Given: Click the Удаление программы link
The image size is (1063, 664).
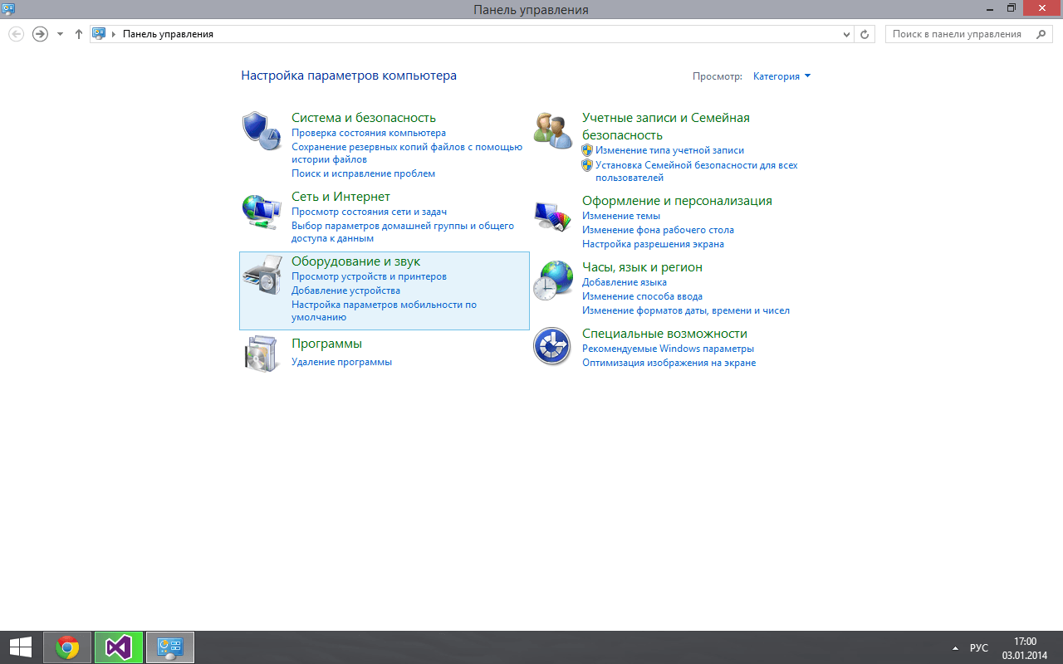Looking at the screenshot, I should [x=341, y=362].
